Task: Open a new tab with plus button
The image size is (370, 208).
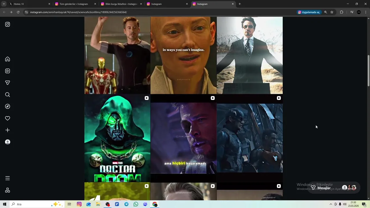Action: pyautogui.click(x=240, y=4)
